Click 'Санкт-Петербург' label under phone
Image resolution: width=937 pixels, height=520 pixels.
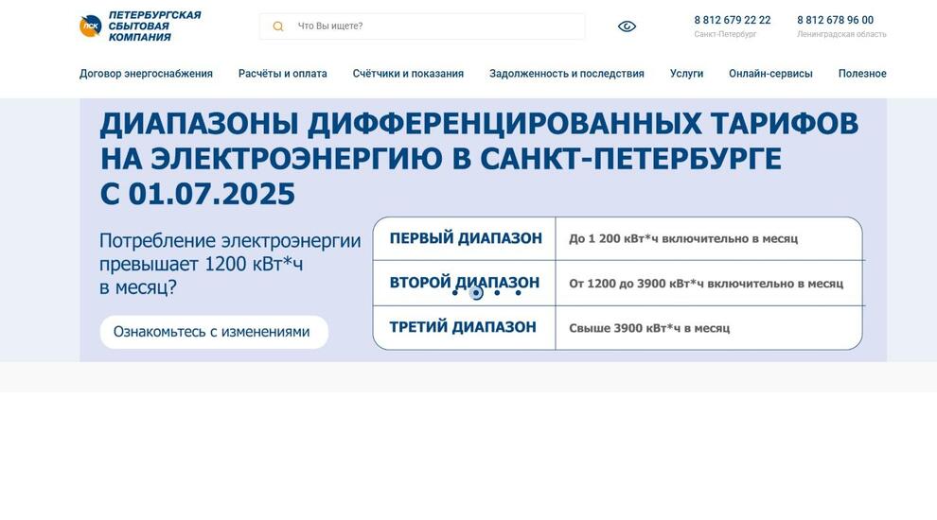pyautogui.click(x=725, y=34)
